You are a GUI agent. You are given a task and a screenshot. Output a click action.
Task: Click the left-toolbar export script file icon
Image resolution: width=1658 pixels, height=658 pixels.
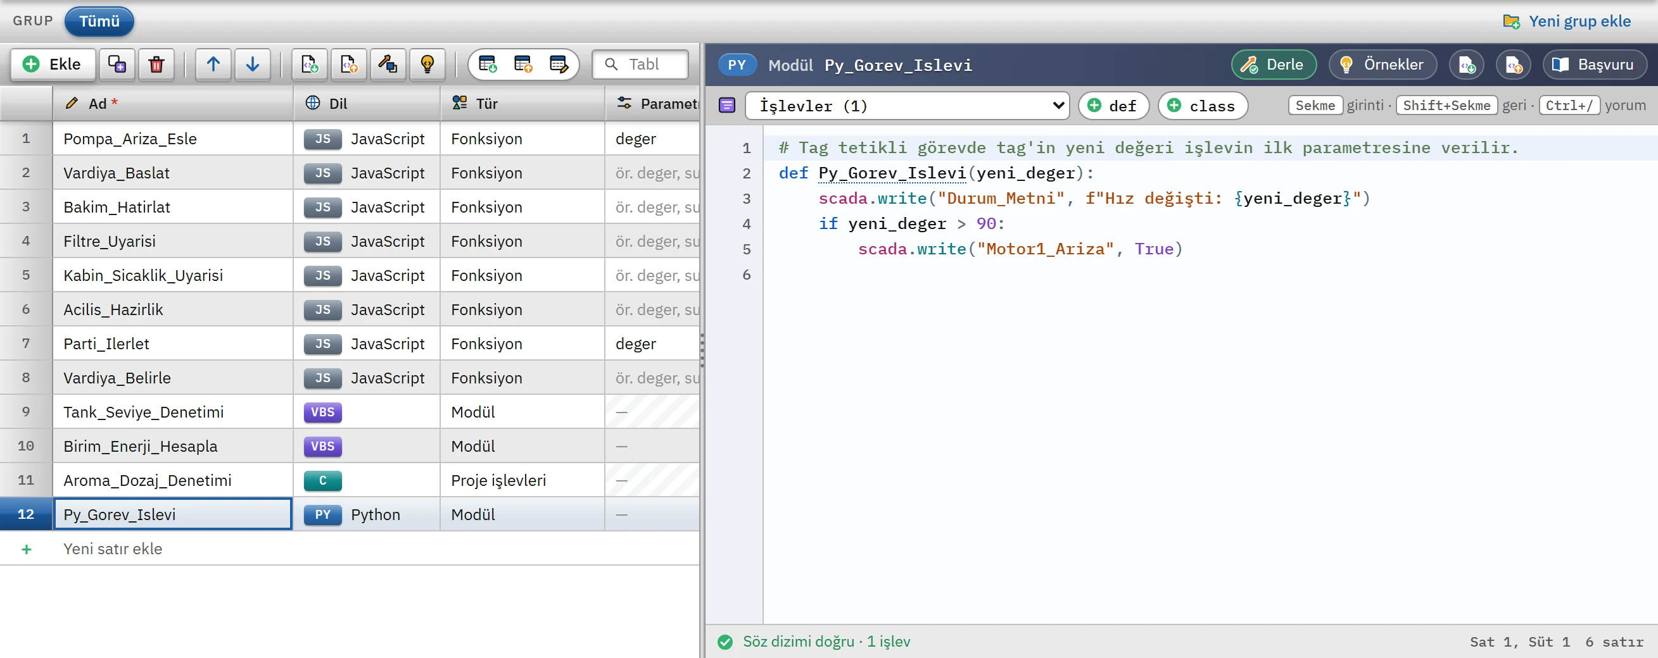click(x=350, y=65)
